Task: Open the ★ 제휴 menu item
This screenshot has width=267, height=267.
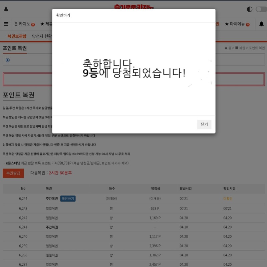Action: [46, 24]
